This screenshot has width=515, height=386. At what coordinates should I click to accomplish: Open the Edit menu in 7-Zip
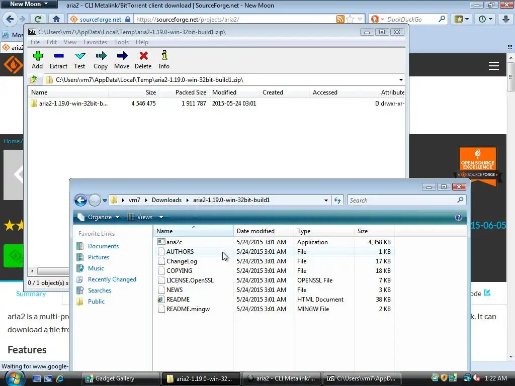click(x=52, y=42)
